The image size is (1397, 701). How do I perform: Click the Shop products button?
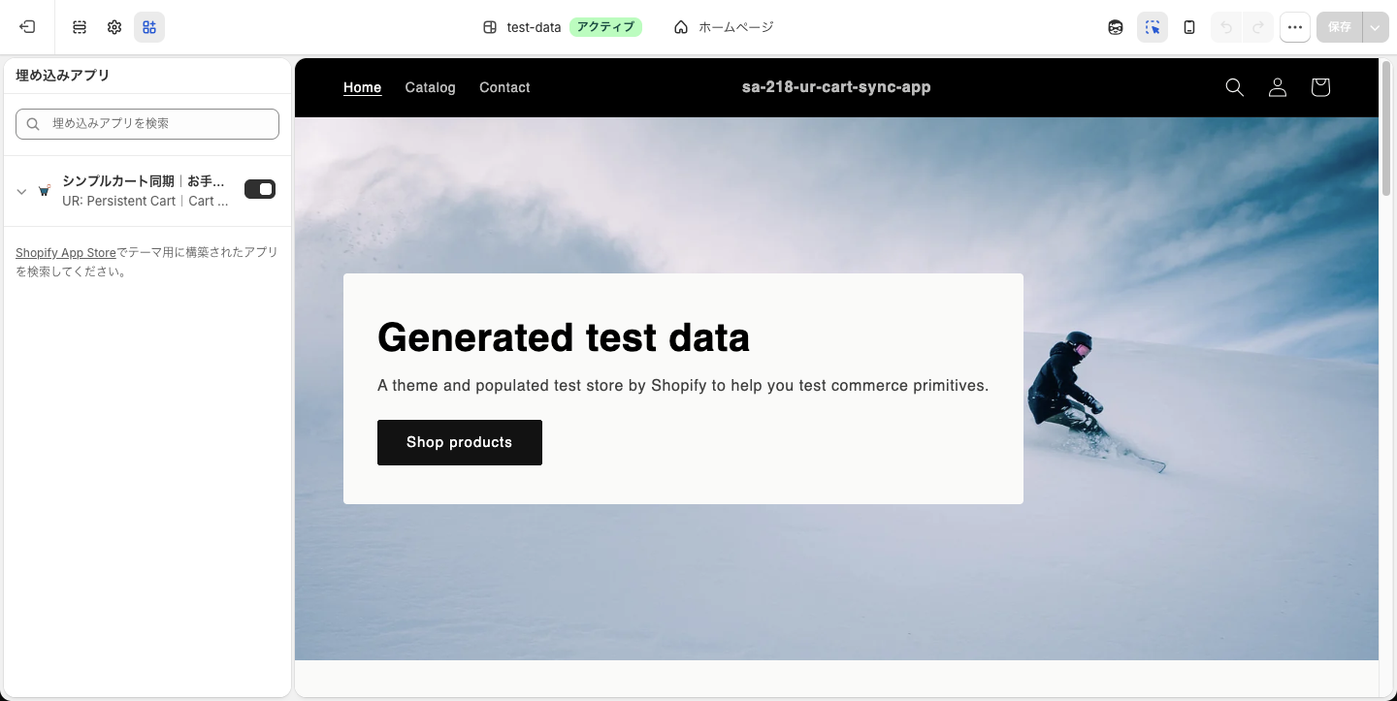460,442
